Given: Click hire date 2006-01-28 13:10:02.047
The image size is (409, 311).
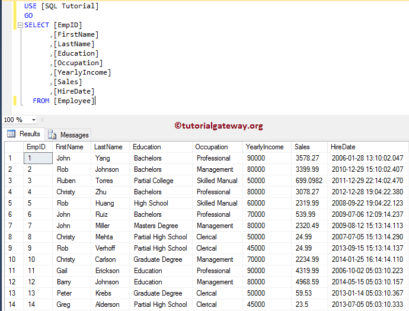Looking at the screenshot, I should pyautogui.click(x=368, y=158).
